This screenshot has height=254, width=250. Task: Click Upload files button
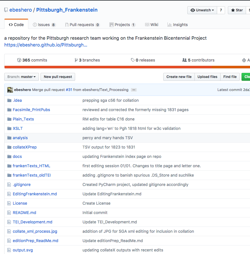point(207,77)
